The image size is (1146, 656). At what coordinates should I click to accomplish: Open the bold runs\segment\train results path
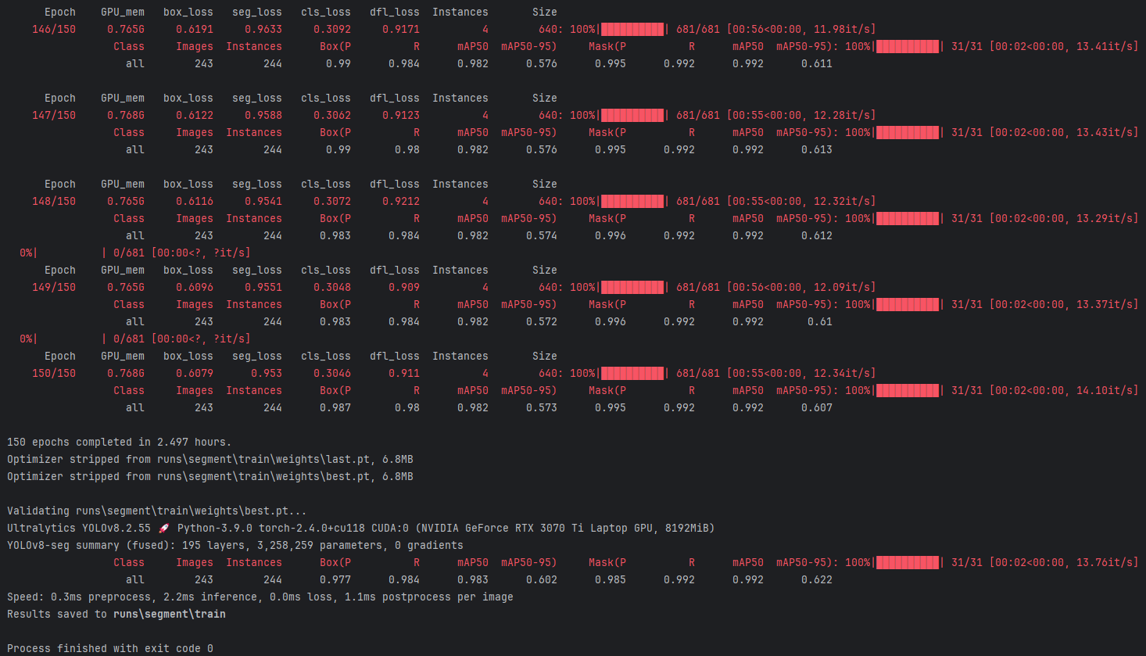tap(170, 614)
